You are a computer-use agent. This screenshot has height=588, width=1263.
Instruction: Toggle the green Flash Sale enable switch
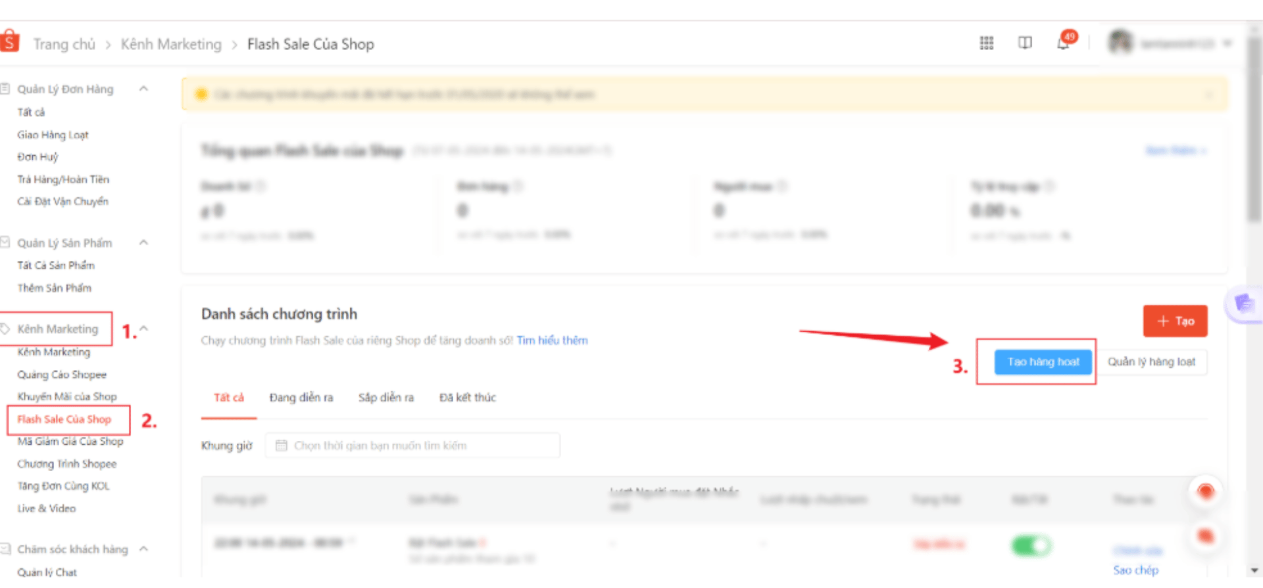point(1031,545)
